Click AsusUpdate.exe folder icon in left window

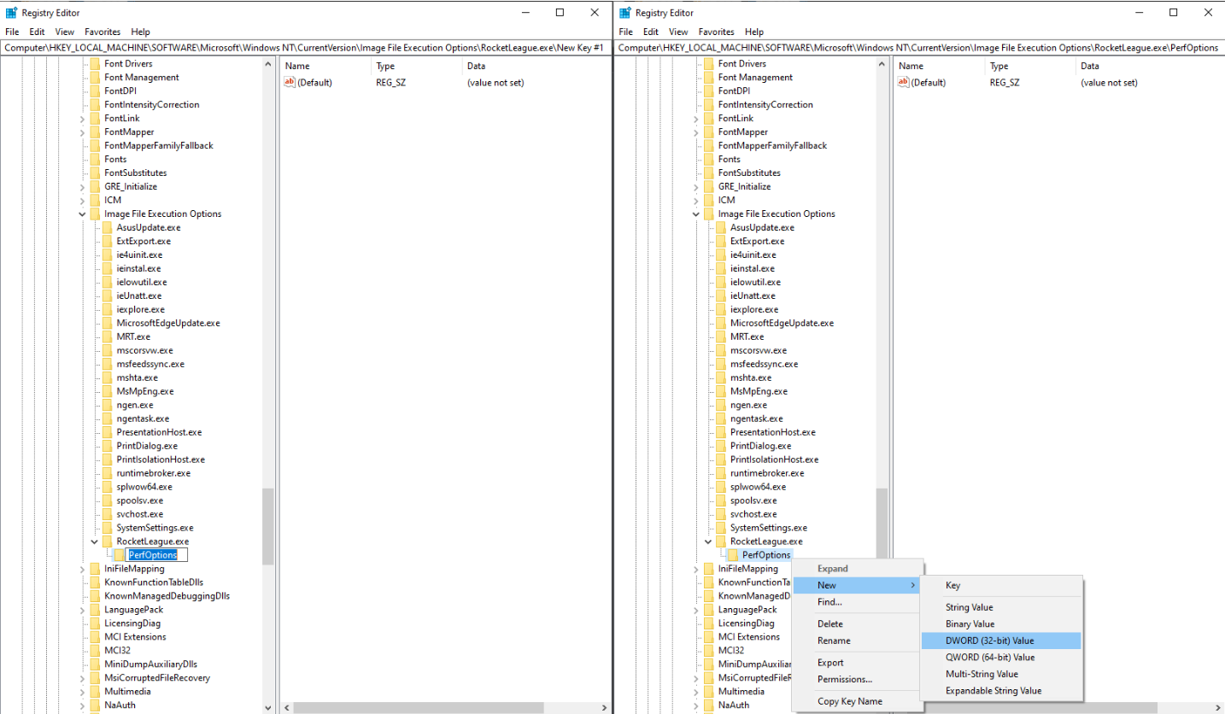[x=108, y=228]
